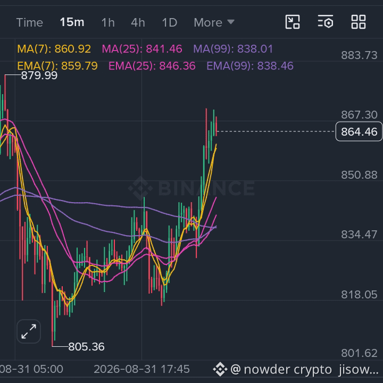
Task: Expand chart with the fullscreen arrows button
Action: [x=29, y=331]
